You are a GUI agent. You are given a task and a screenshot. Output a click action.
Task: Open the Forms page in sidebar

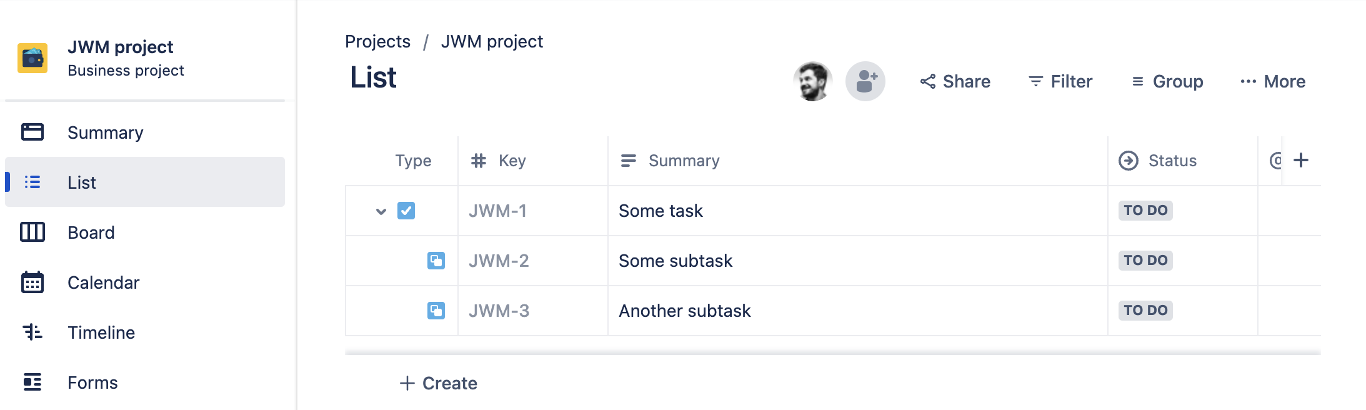[x=92, y=382]
